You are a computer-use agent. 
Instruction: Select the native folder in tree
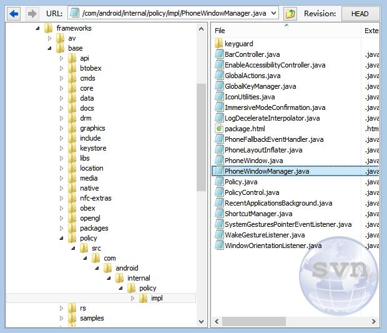point(89,188)
